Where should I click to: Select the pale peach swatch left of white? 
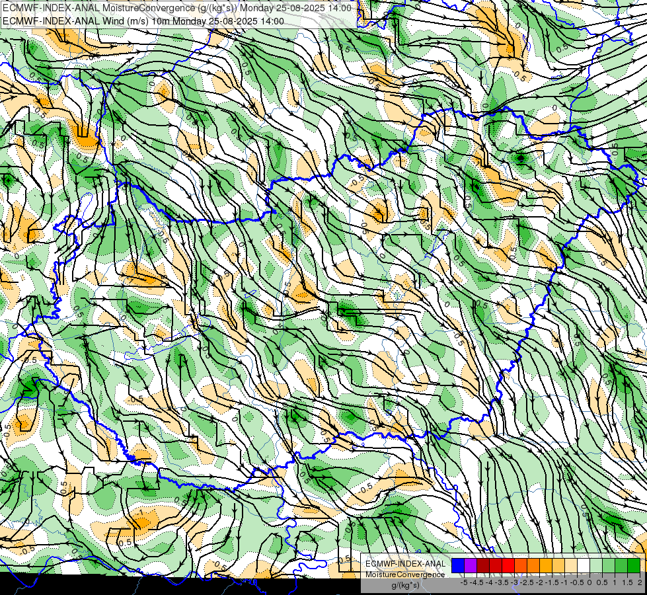[570, 565]
